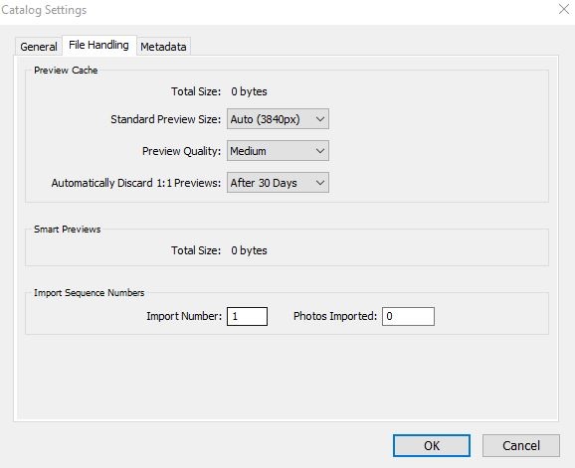Click the Photos Imported label text
The image size is (575, 468).
(x=335, y=316)
